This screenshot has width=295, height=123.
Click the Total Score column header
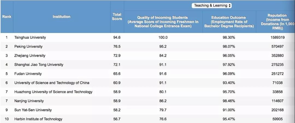pyautogui.click(x=117, y=17)
